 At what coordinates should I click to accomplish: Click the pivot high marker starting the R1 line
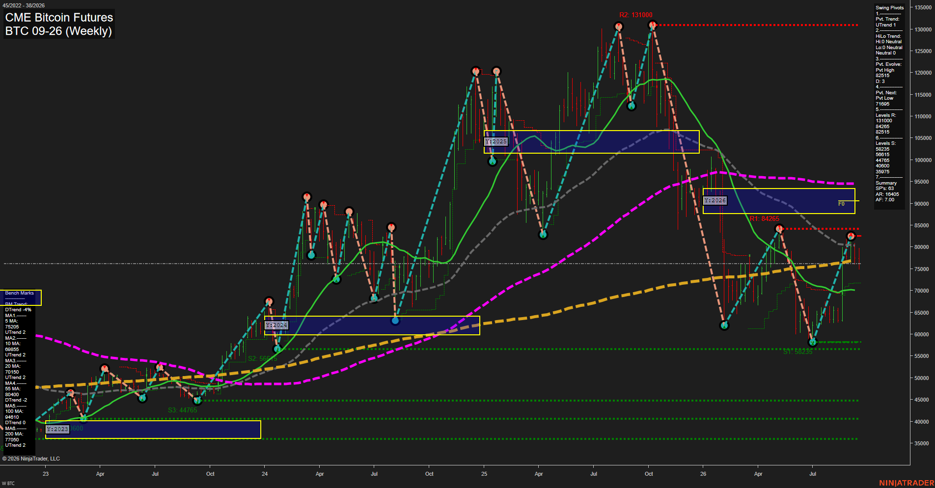(x=779, y=229)
